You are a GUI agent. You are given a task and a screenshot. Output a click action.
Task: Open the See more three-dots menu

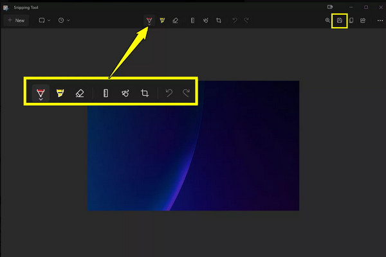tap(380, 21)
